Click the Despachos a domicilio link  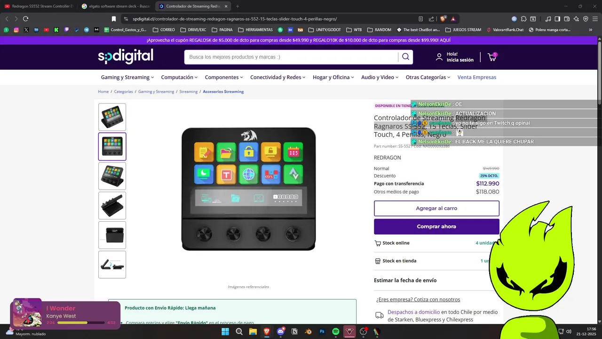click(x=414, y=312)
